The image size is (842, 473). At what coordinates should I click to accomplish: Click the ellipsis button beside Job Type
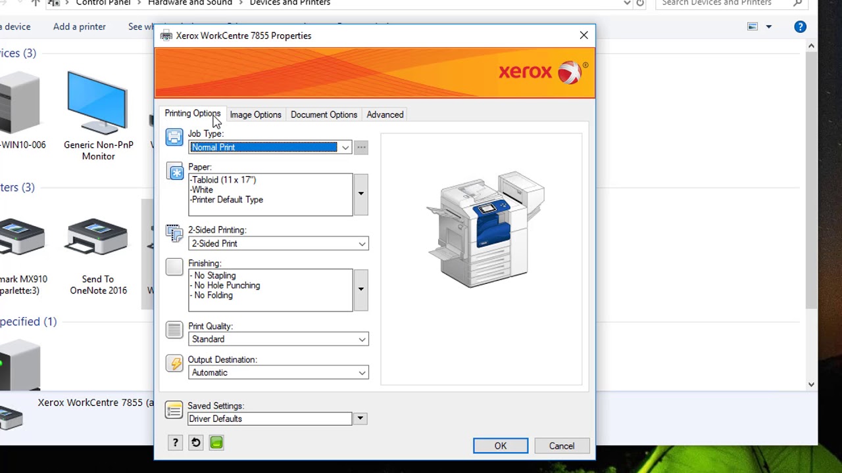point(361,147)
